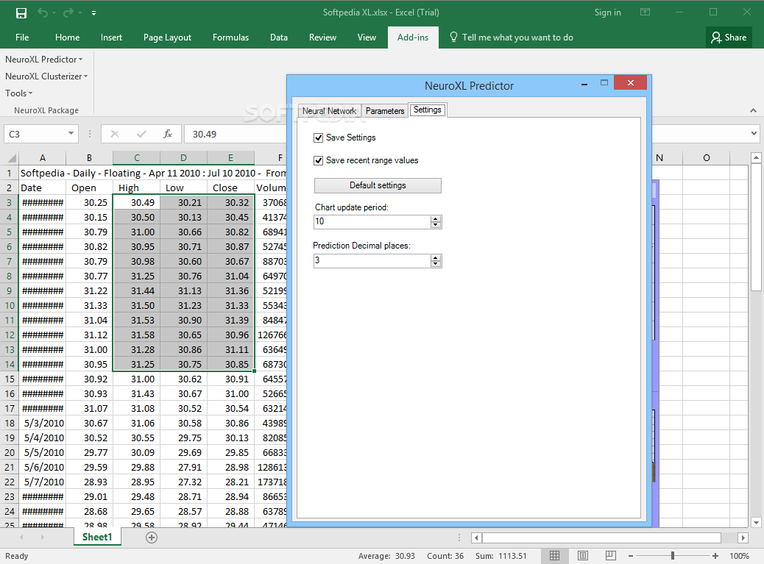The image size is (764, 564).
Task: Click the Chart update period field
Action: click(x=372, y=222)
